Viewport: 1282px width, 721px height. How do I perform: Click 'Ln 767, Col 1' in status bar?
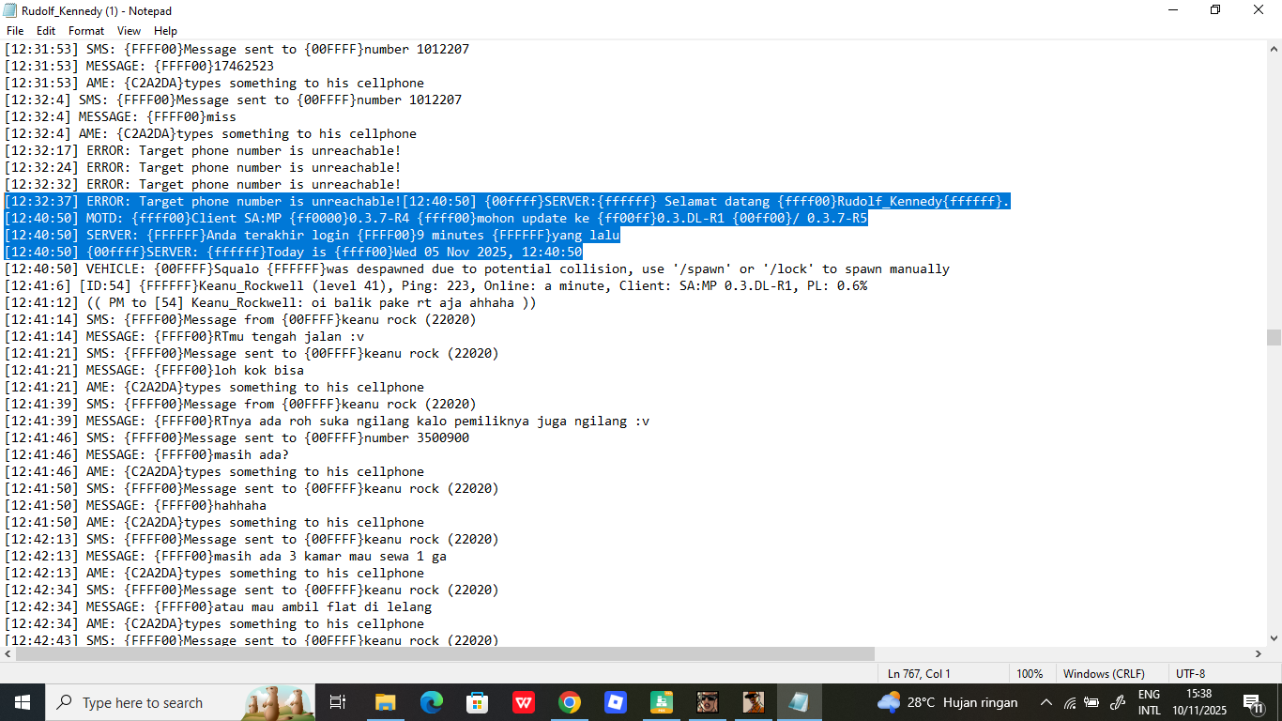[919, 674]
